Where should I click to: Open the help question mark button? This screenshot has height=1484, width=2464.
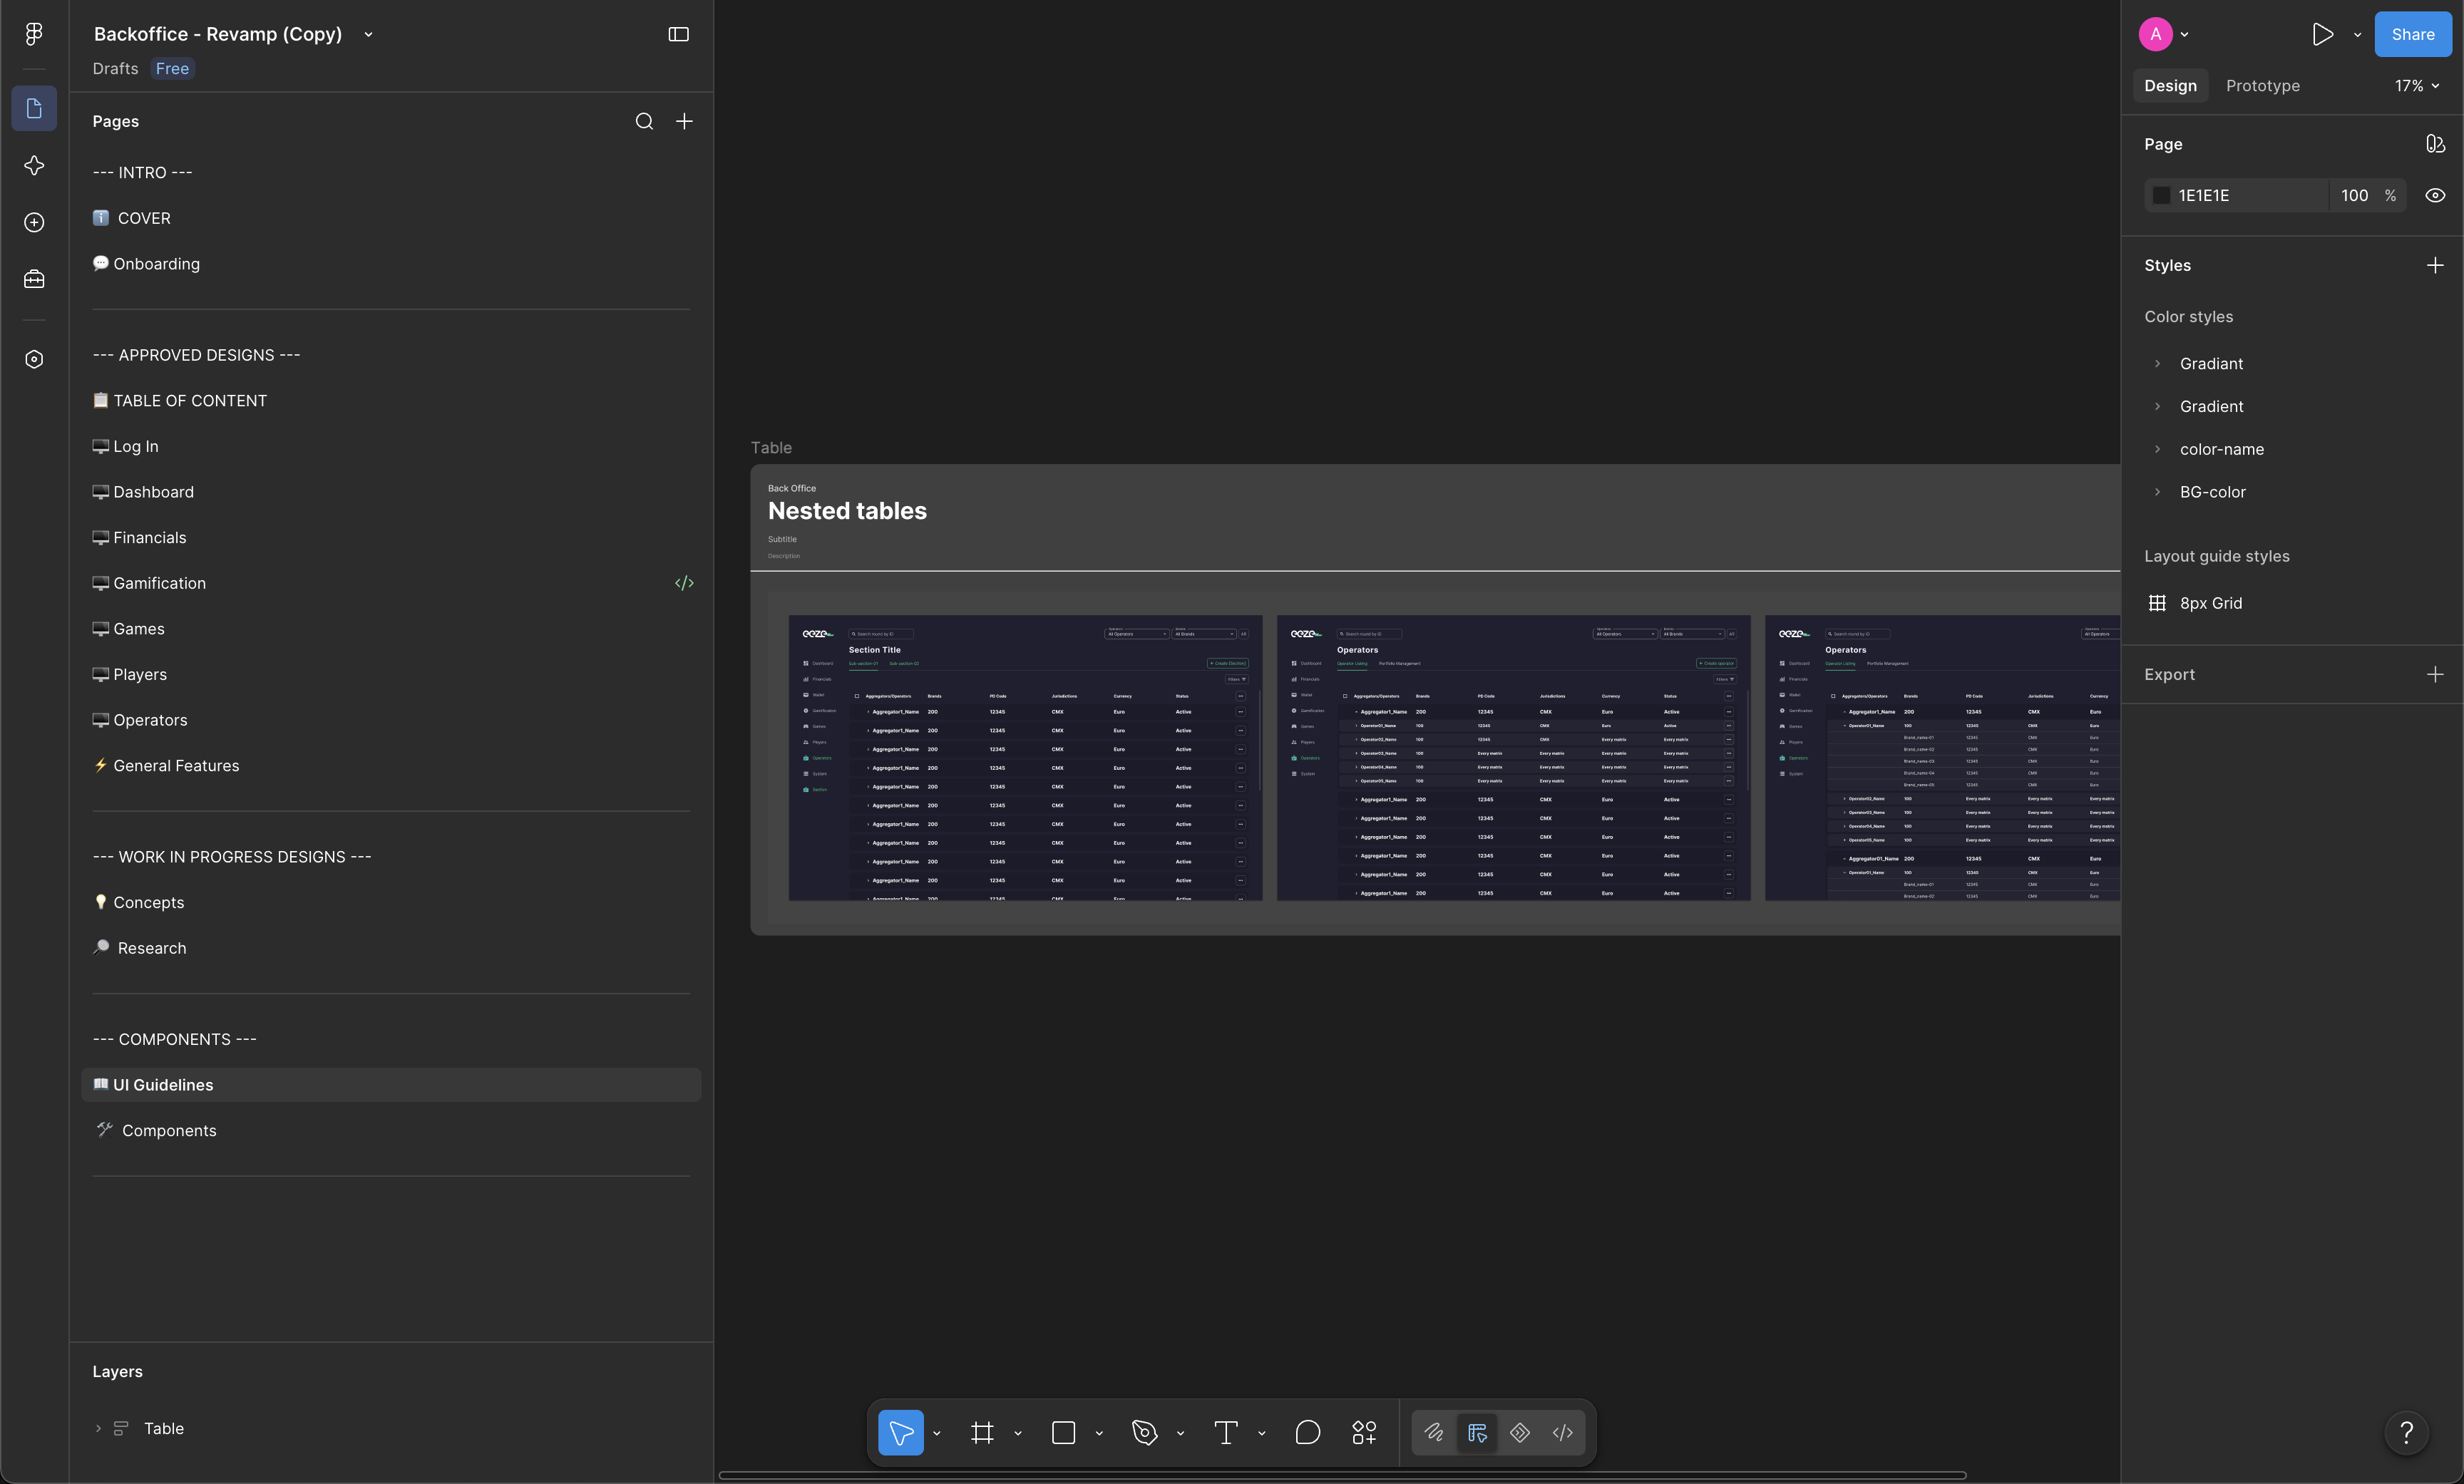point(2406,1432)
